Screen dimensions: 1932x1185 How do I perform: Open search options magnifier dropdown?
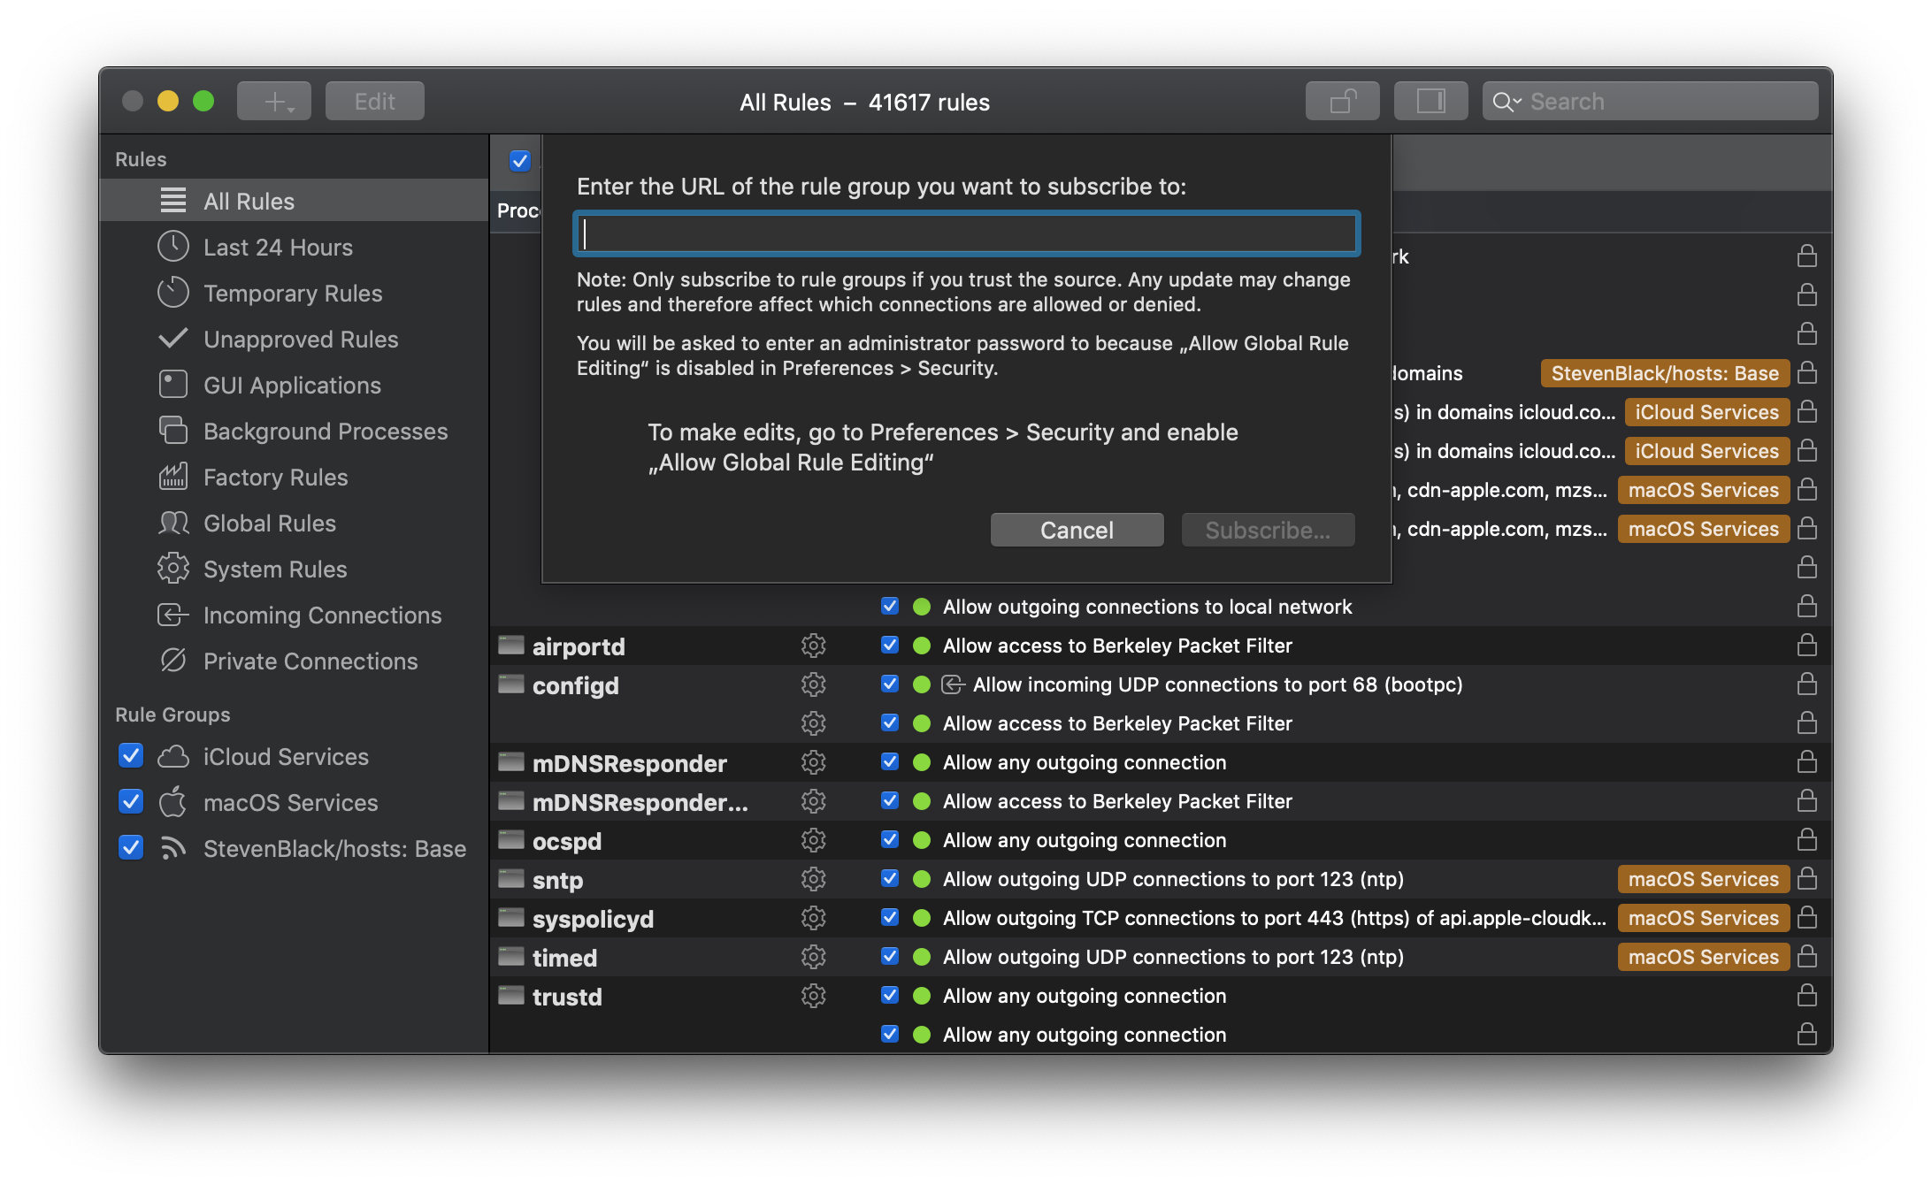(x=1506, y=102)
